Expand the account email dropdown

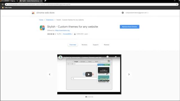tap(137, 13)
